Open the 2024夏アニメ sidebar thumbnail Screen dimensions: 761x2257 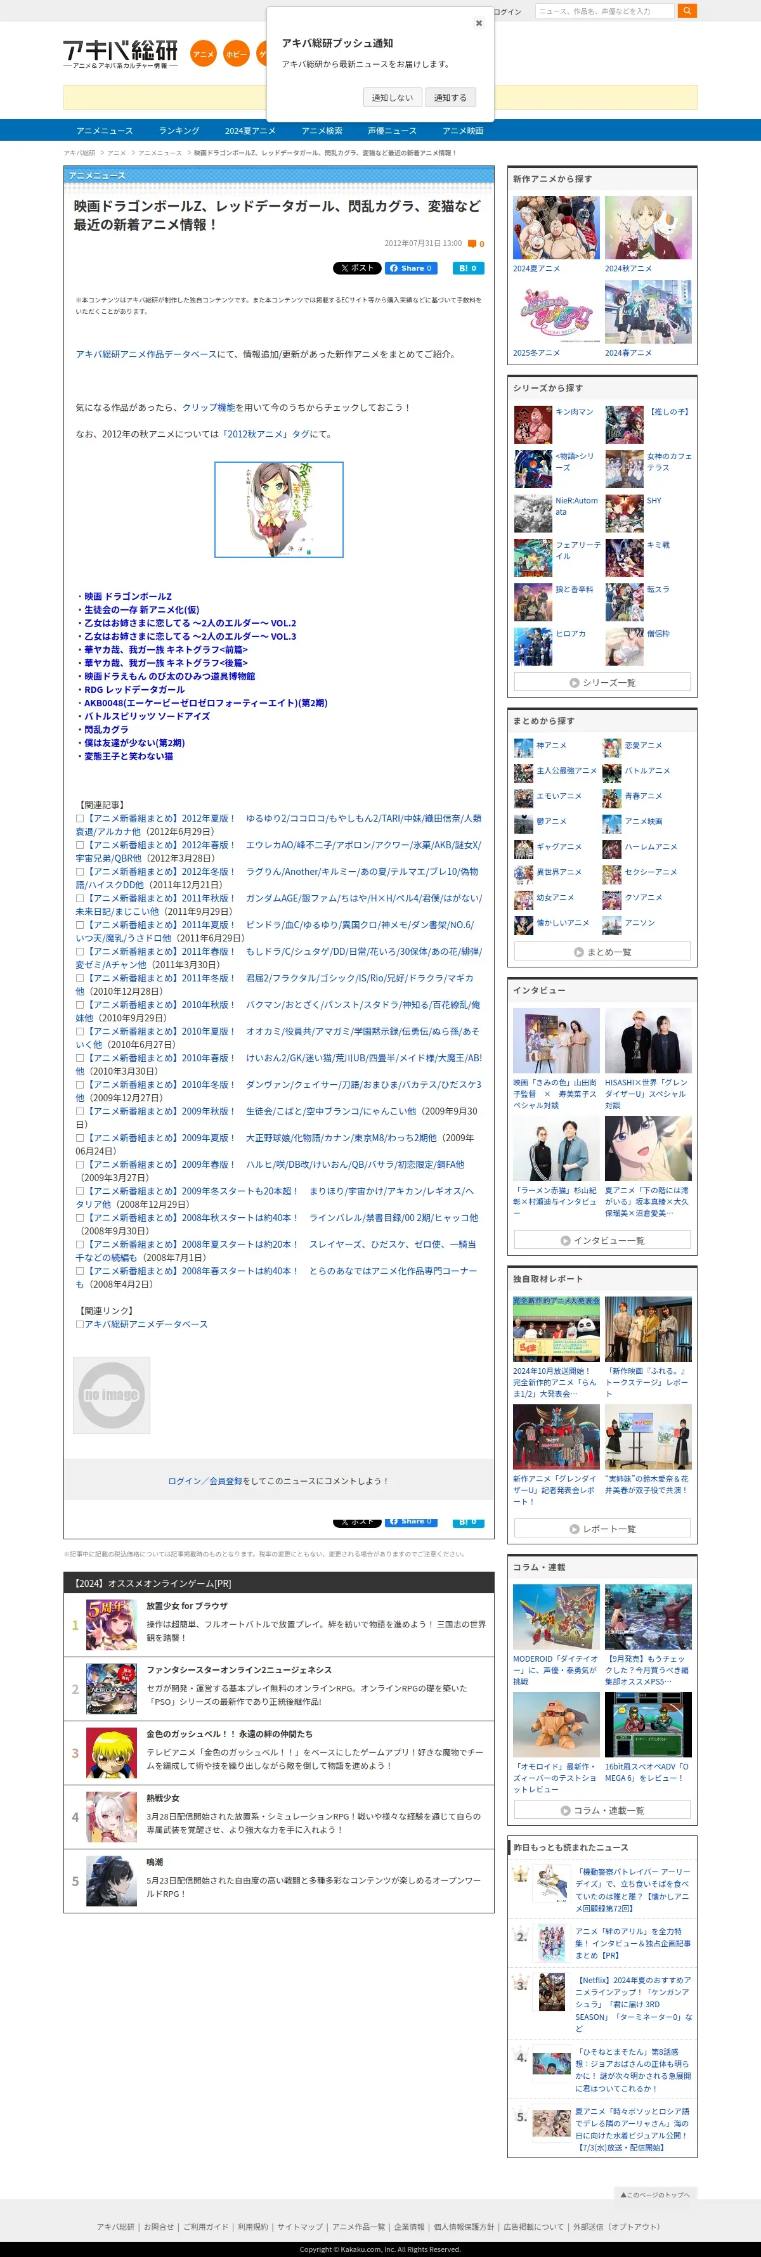coord(557,228)
